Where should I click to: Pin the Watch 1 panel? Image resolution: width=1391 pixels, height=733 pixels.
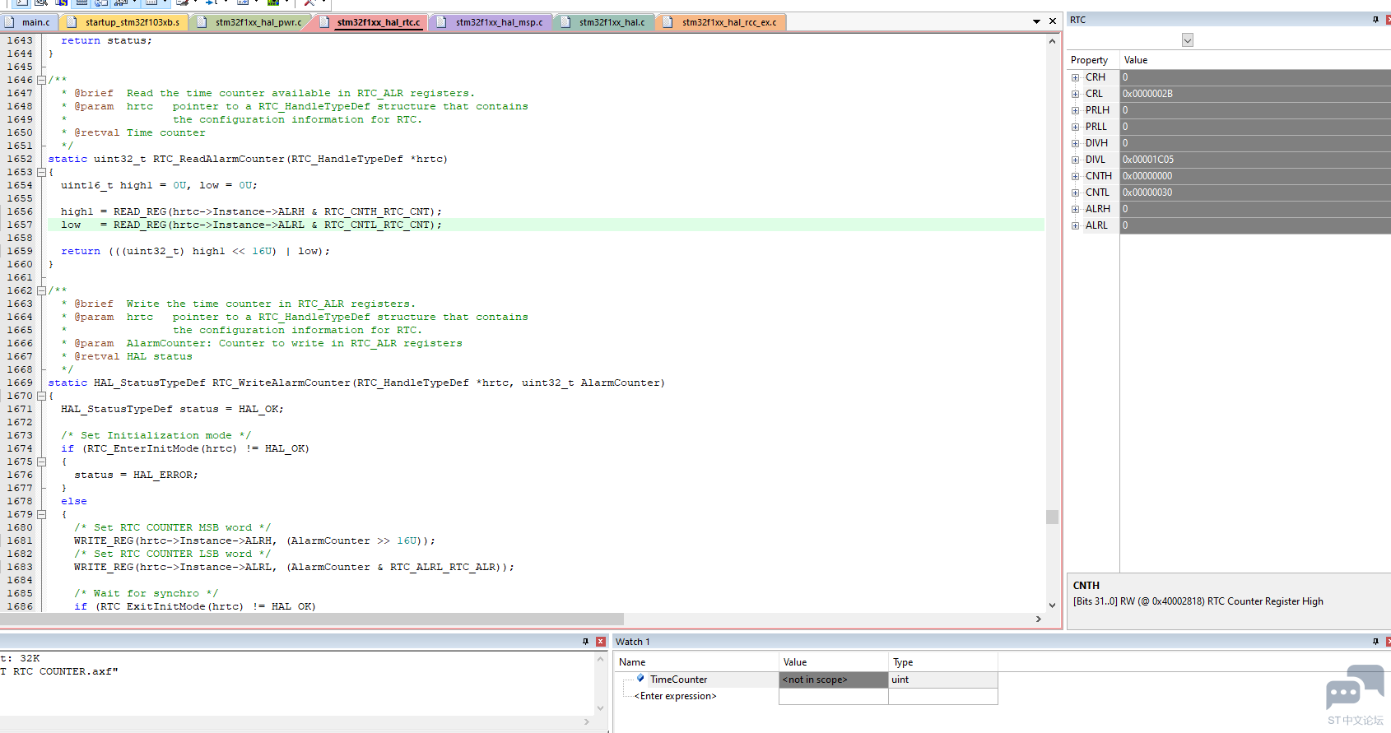click(1375, 642)
